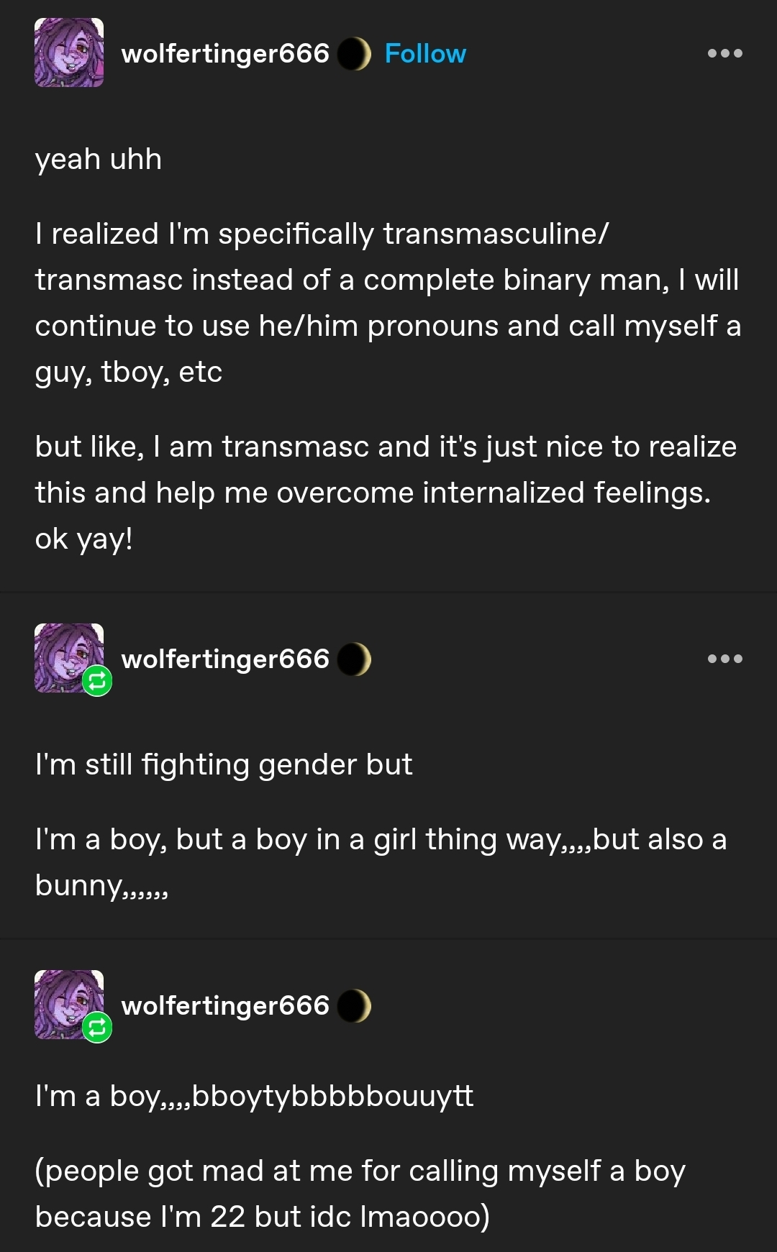
Task: Open wolfertinger666 username in the second post
Action: [x=225, y=659]
